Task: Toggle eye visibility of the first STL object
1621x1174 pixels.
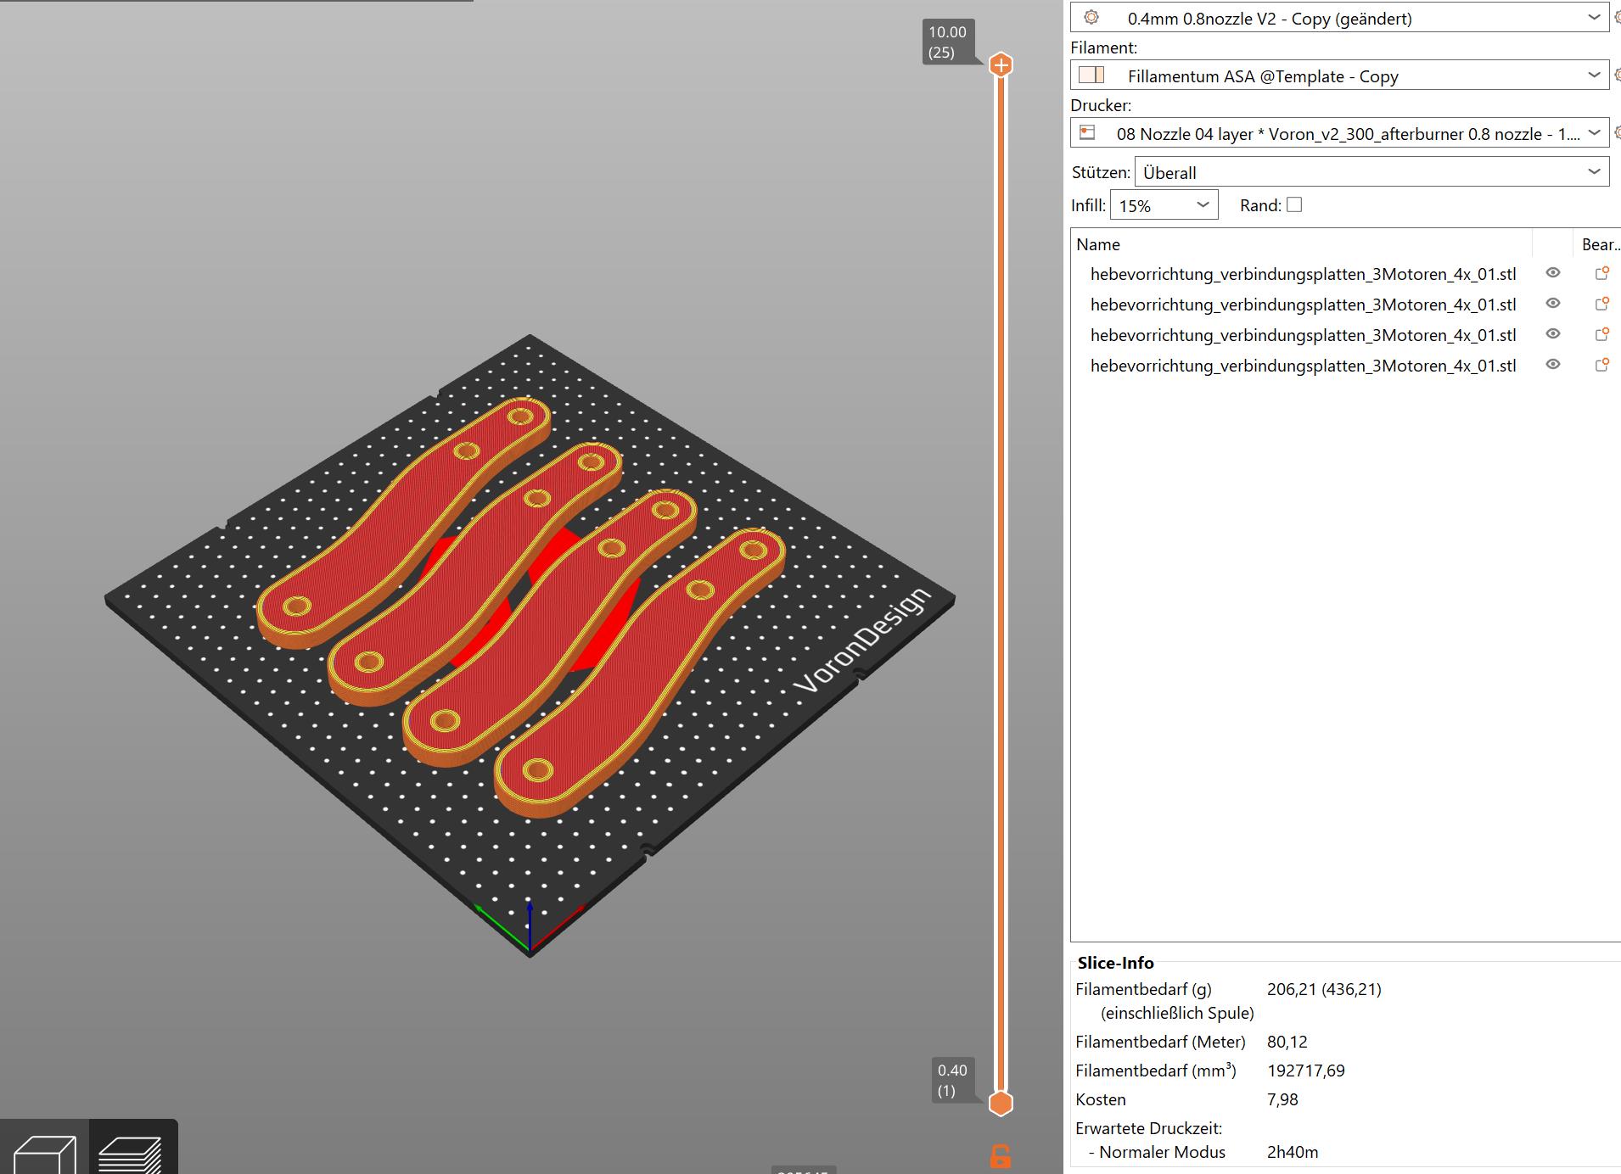Action: pos(1553,273)
